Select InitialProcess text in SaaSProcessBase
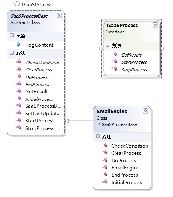 39,99
